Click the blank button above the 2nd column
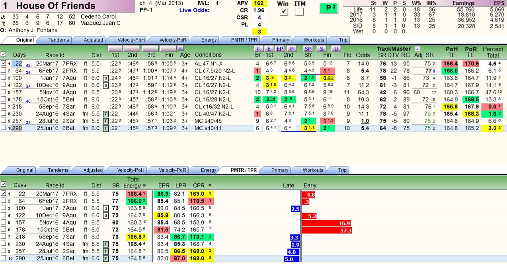 tap(132, 48)
